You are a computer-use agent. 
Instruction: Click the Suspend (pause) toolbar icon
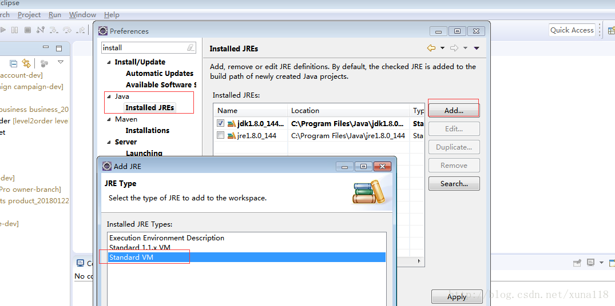(14, 30)
